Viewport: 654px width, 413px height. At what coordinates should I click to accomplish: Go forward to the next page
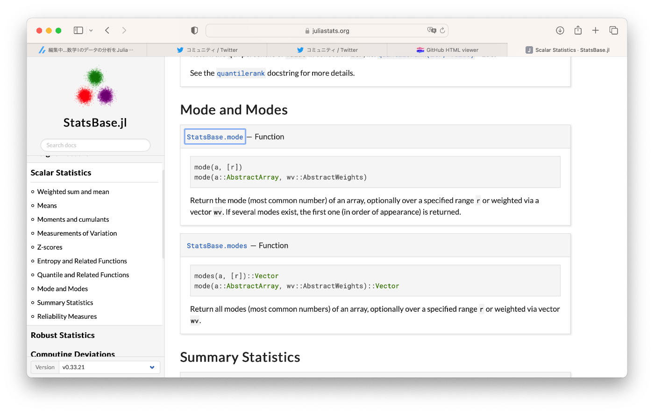124,30
